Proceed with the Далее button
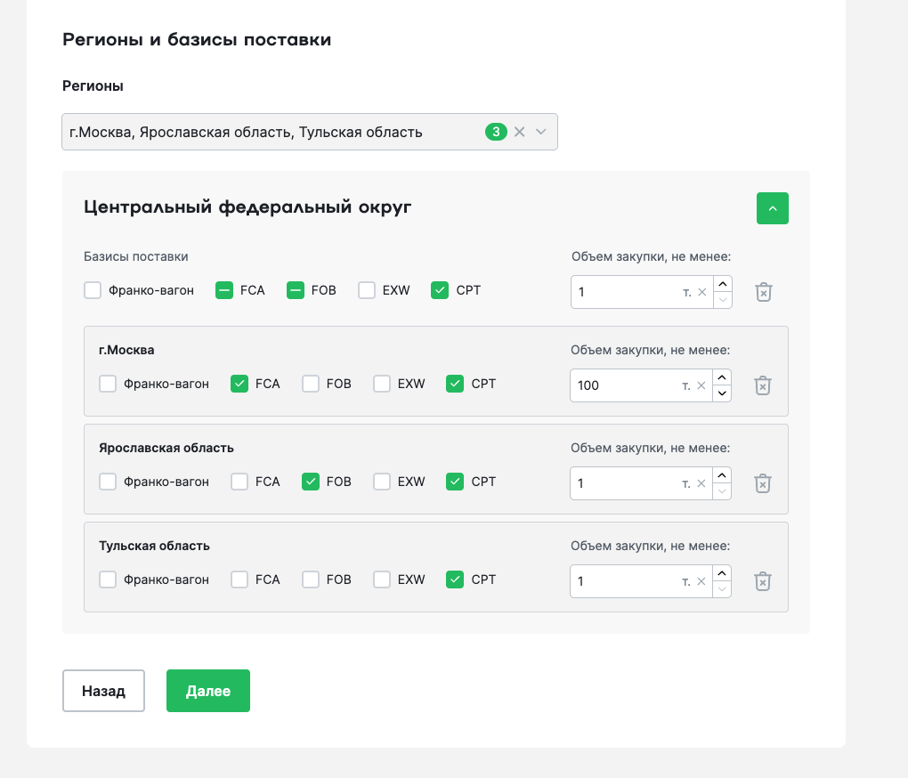Viewport: 908px width, 778px height. click(208, 691)
